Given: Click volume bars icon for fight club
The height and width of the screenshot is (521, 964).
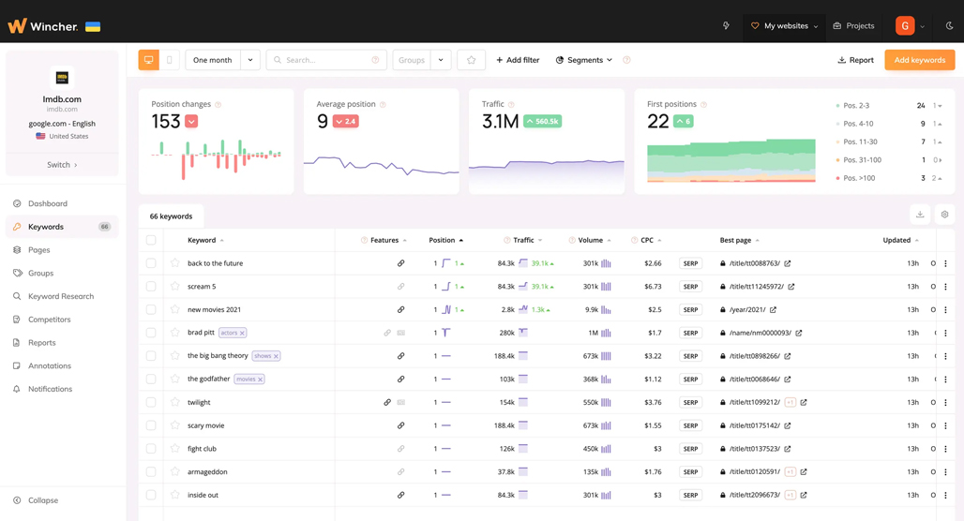Looking at the screenshot, I should pyautogui.click(x=606, y=449).
